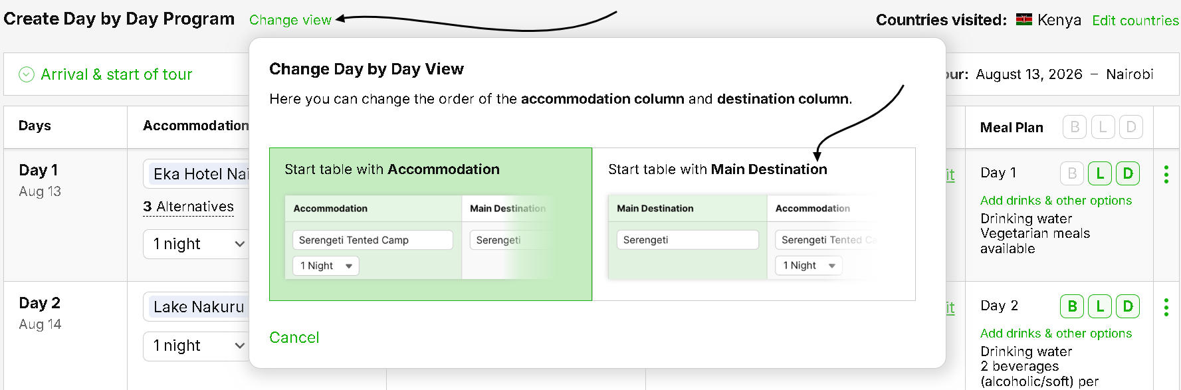
Task: Click the Kenya flag icon
Action: (1023, 20)
